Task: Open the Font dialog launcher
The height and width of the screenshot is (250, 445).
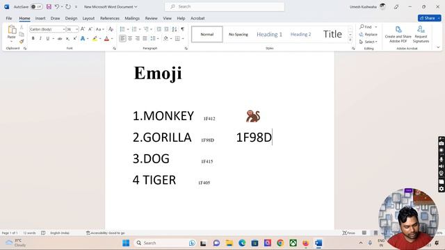Action: pos(114,49)
